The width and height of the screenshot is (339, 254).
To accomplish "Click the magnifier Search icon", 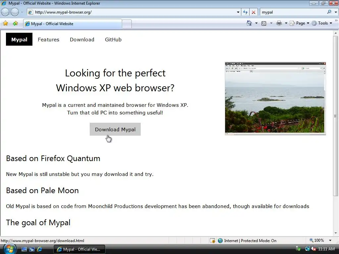I will pos(329,12).
